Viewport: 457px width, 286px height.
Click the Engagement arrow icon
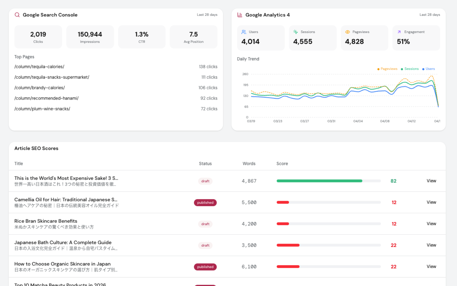(399, 32)
